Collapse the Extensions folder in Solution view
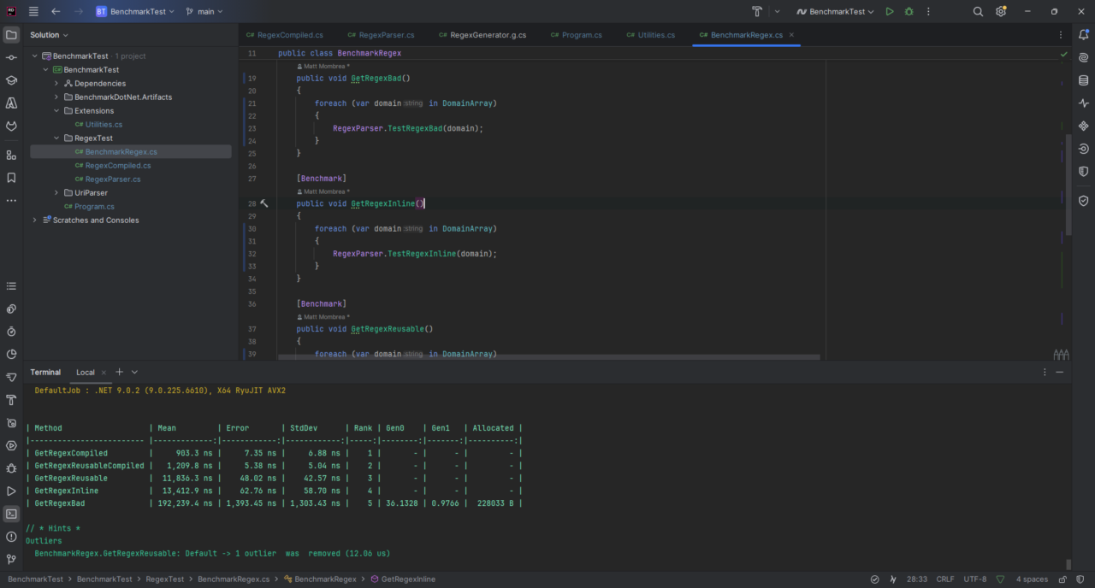Image resolution: width=1095 pixels, height=588 pixels. click(x=56, y=110)
